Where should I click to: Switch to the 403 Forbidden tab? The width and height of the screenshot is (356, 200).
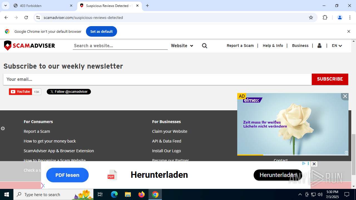coord(43,6)
